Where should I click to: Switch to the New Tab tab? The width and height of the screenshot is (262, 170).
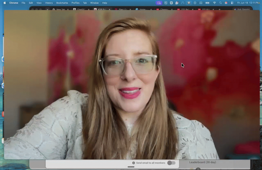(59, 9)
